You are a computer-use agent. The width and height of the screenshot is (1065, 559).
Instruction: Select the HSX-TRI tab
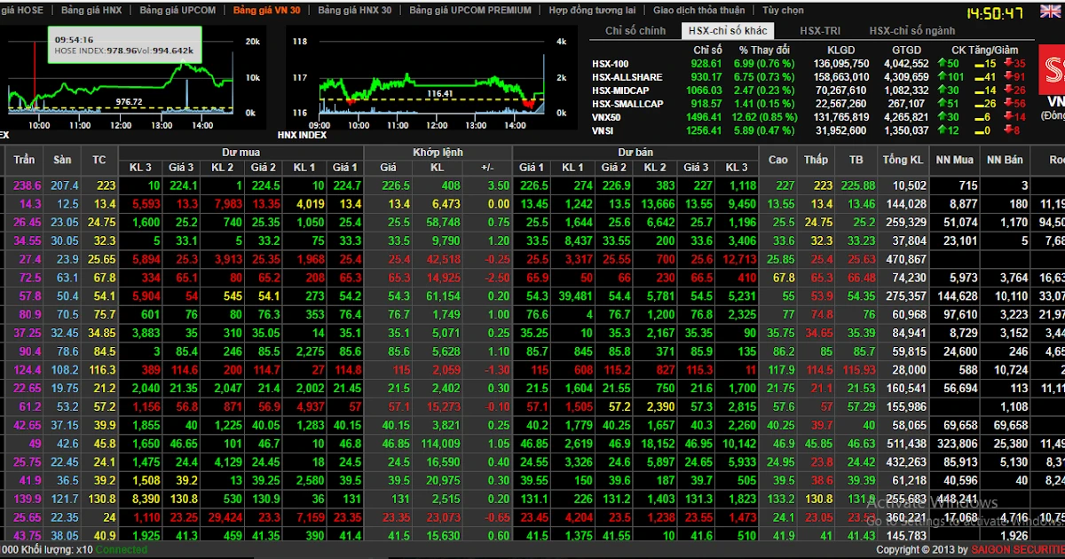click(x=820, y=30)
